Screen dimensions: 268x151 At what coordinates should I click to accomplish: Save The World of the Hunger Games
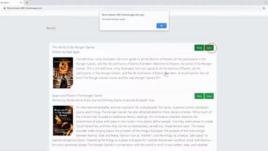coord(209,48)
